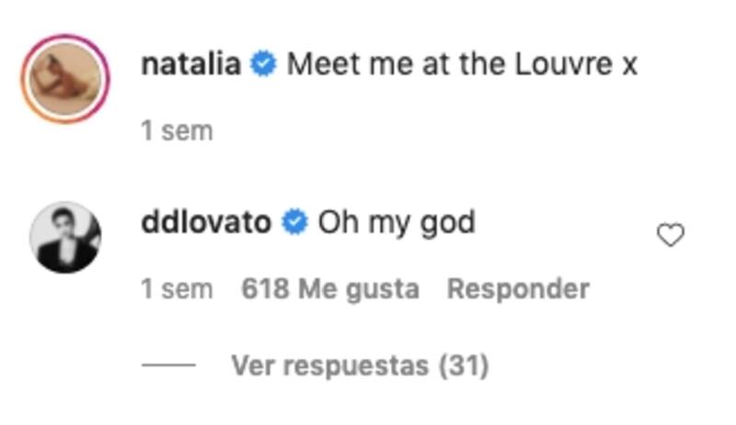Click the (31) reply count

click(464, 365)
